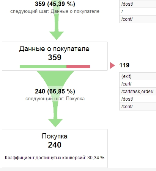Click the /cont/ row in the upper table
This screenshot has height=171, width=156.
coord(138,19)
